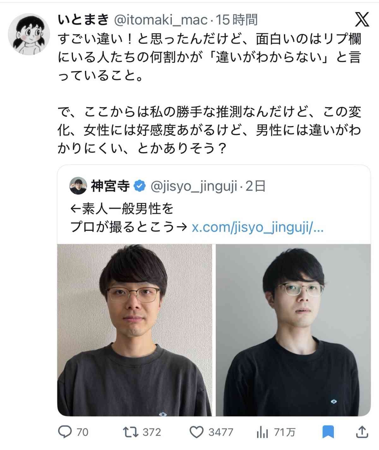Open the right professional photo
The width and height of the screenshot is (379, 450).
click(293, 330)
